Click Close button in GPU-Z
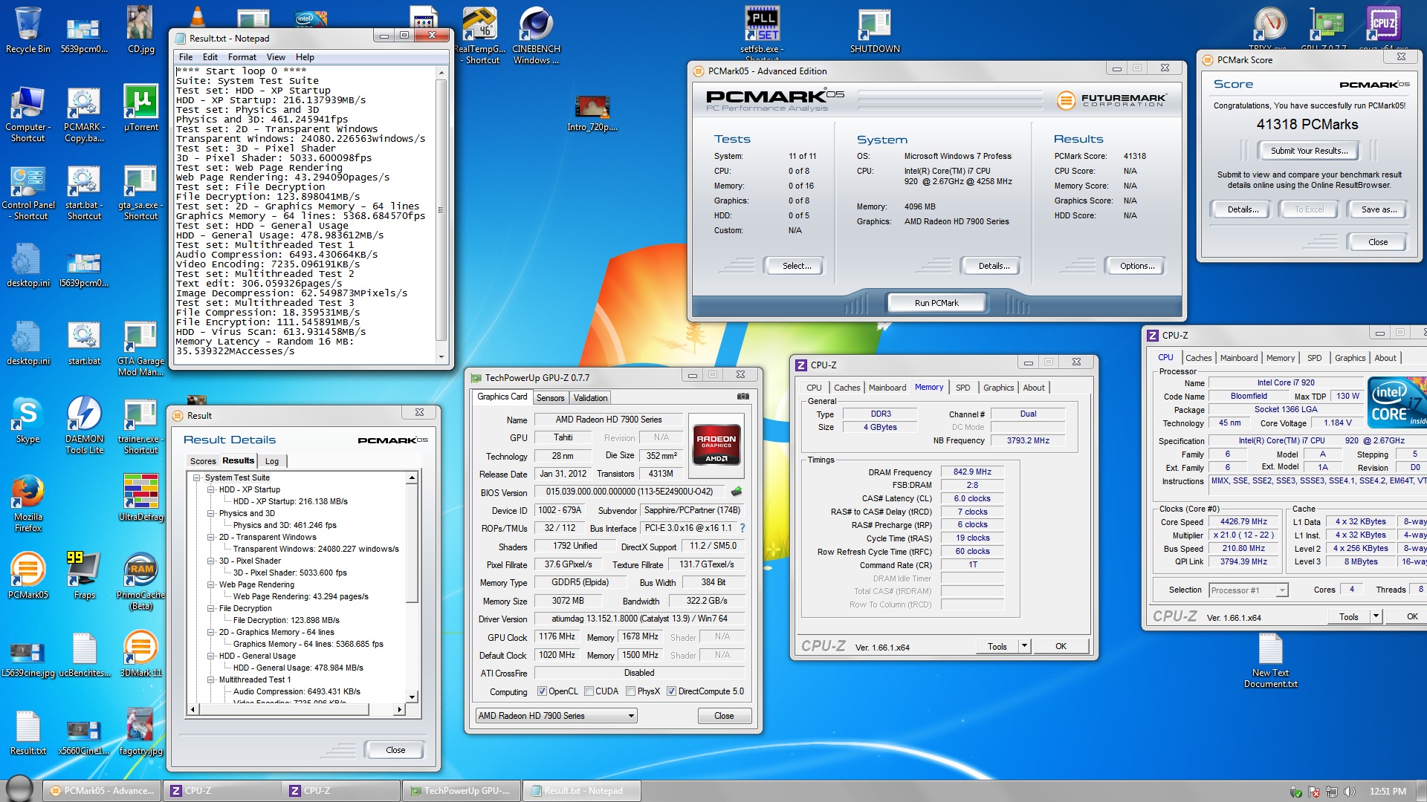 (724, 716)
